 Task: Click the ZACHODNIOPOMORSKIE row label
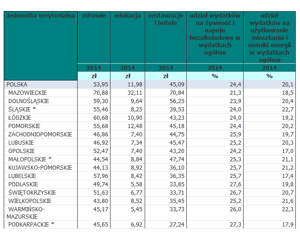click(x=40, y=135)
